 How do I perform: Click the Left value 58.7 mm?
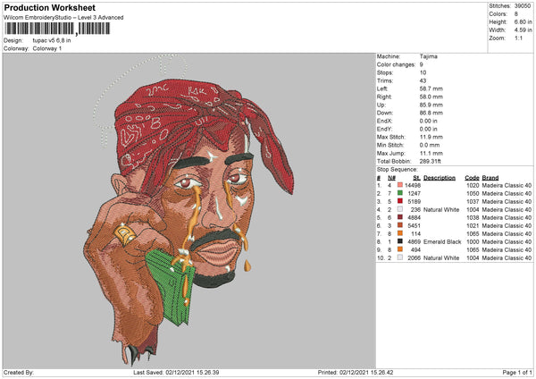pyautogui.click(x=431, y=88)
